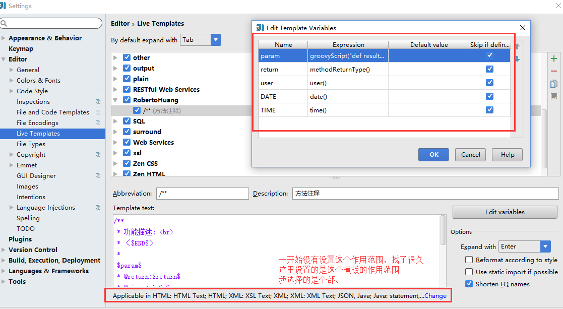Click project-level icon beside Copyright
This screenshot has width=563, height=309.
pos(98,155)
